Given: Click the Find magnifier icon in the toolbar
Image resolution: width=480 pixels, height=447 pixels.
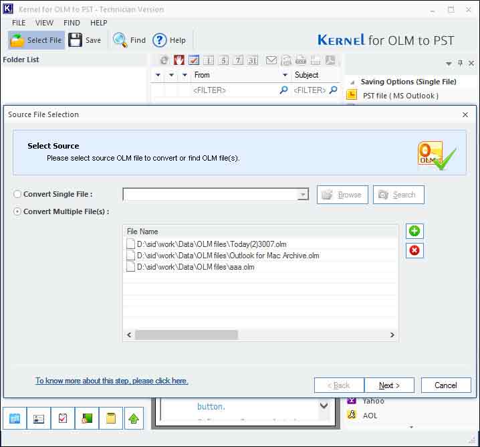Looking at the screenshot, I should click(120, 40).
